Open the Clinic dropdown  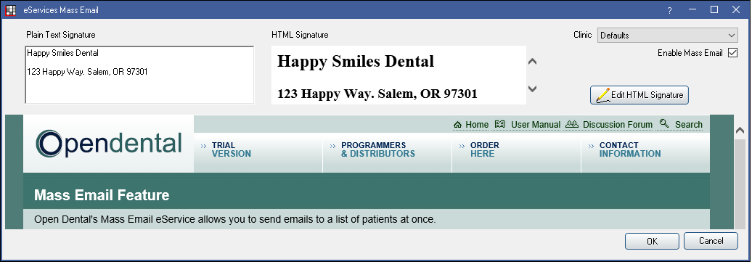(x=667, y=35)
